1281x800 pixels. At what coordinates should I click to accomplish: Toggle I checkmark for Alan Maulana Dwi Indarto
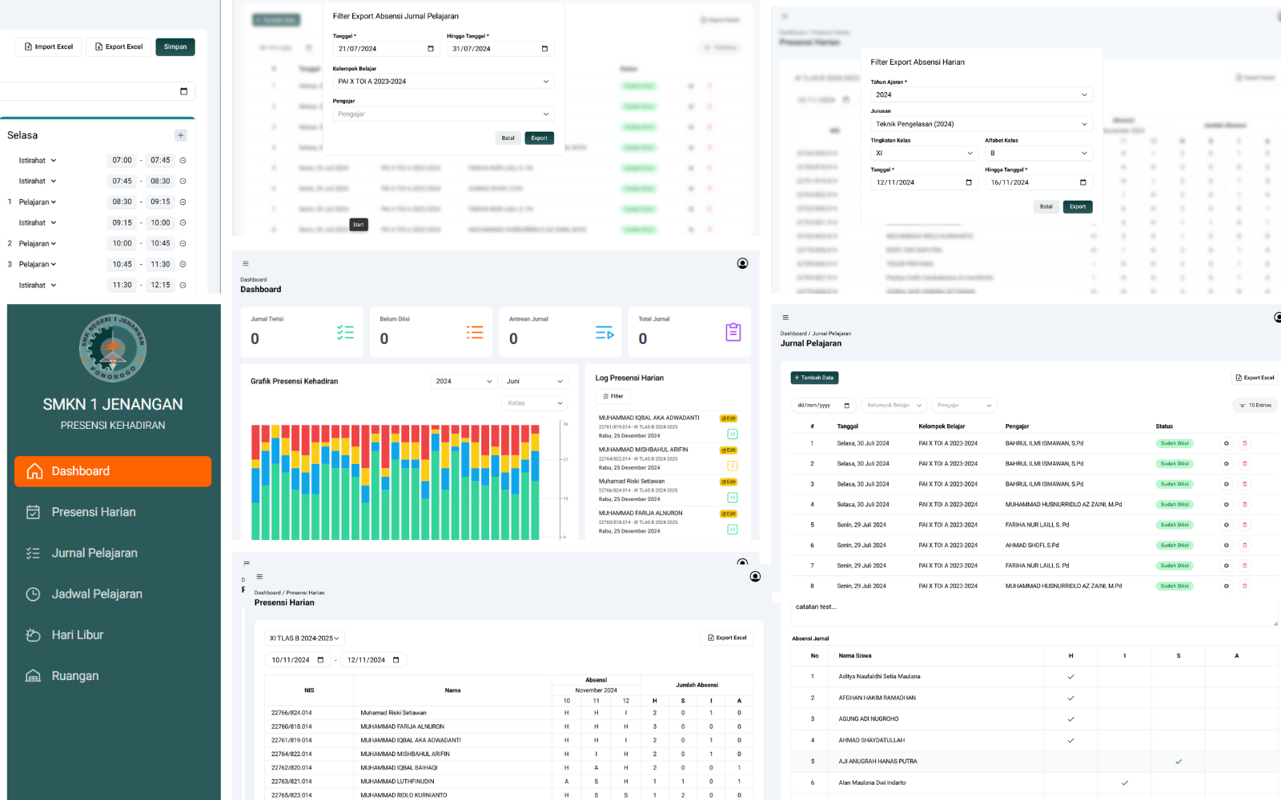pyautogui.click(x=1124, y=783)
